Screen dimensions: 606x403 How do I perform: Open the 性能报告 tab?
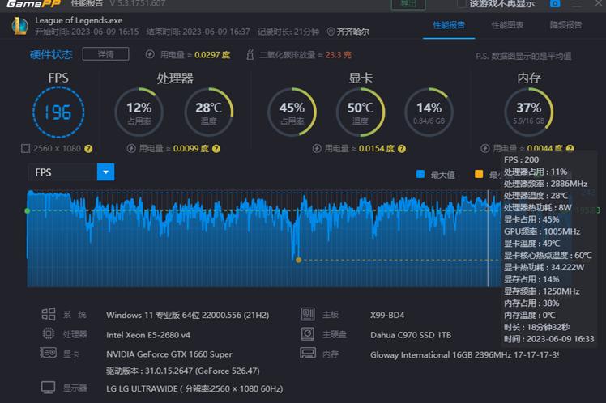(449, 25)
